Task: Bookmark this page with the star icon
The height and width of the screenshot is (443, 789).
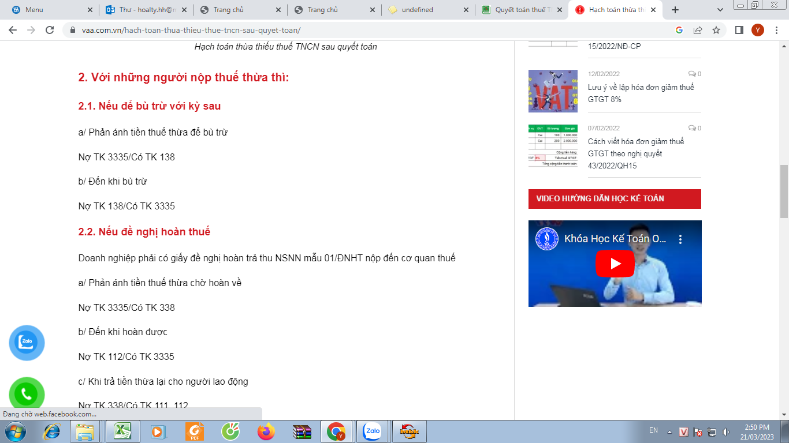Action: pos(716,30)
